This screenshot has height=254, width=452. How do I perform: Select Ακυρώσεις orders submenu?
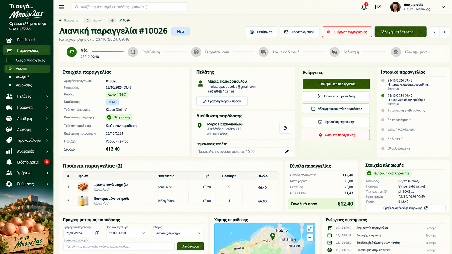tap(24, 85)
